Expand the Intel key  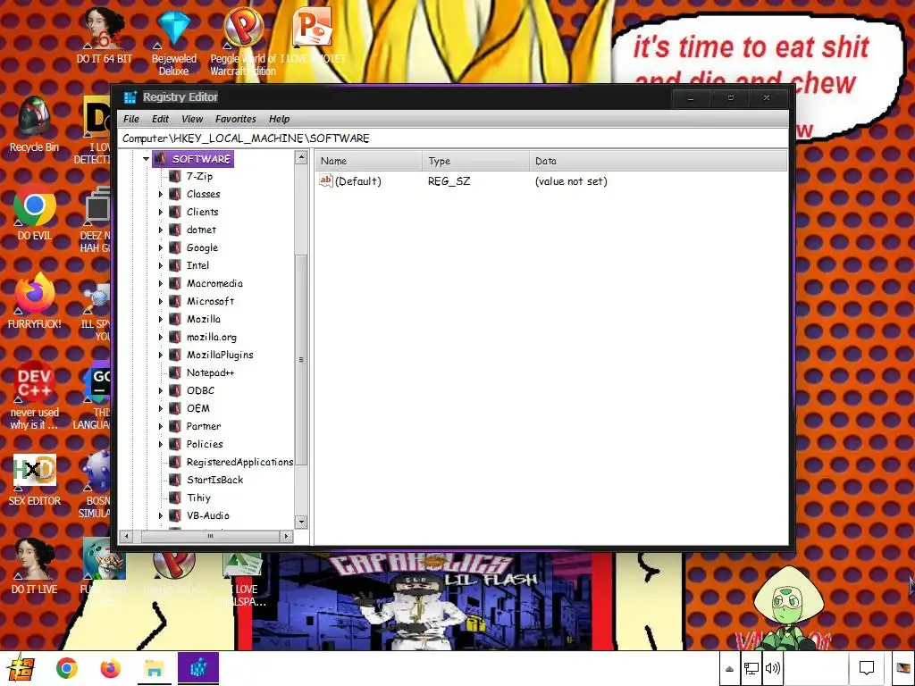[x=161, y=266]
